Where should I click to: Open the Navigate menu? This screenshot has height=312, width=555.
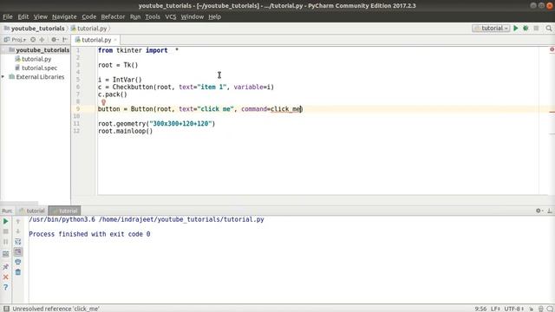(x=64, y=16)
